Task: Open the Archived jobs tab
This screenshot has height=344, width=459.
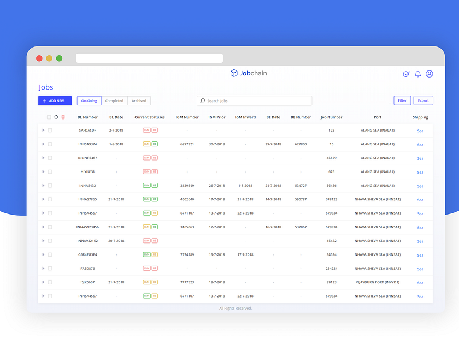Action: pyautogui.click(x=139, y=100)
